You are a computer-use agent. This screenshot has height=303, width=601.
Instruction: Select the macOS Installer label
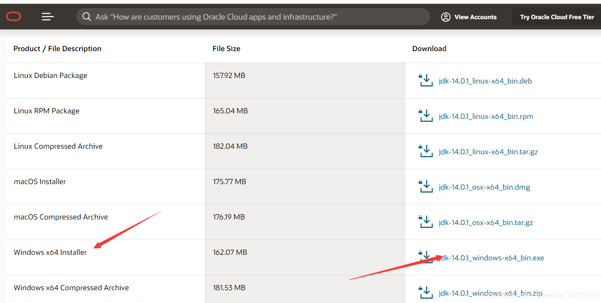coord(40,182)
